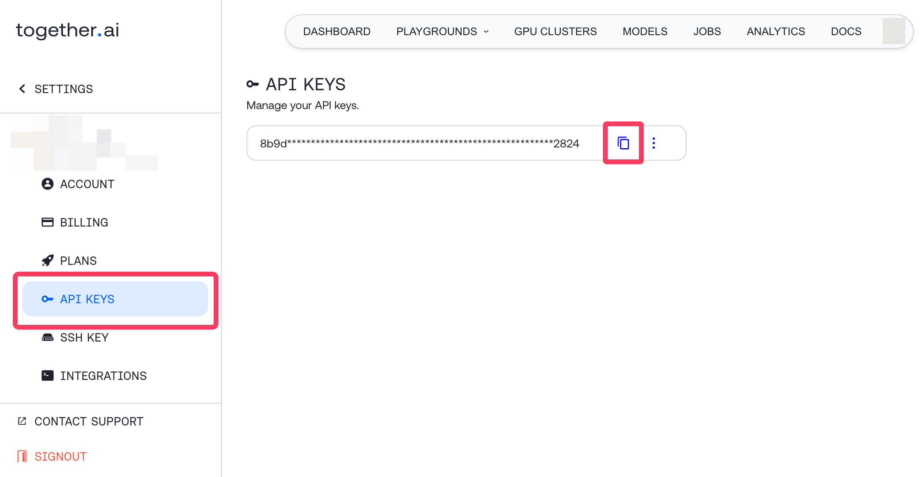Viewport: 921px width, 477px height.
Task: Click the SSH Key icon in the sidebar
Action: pos(48,338)
